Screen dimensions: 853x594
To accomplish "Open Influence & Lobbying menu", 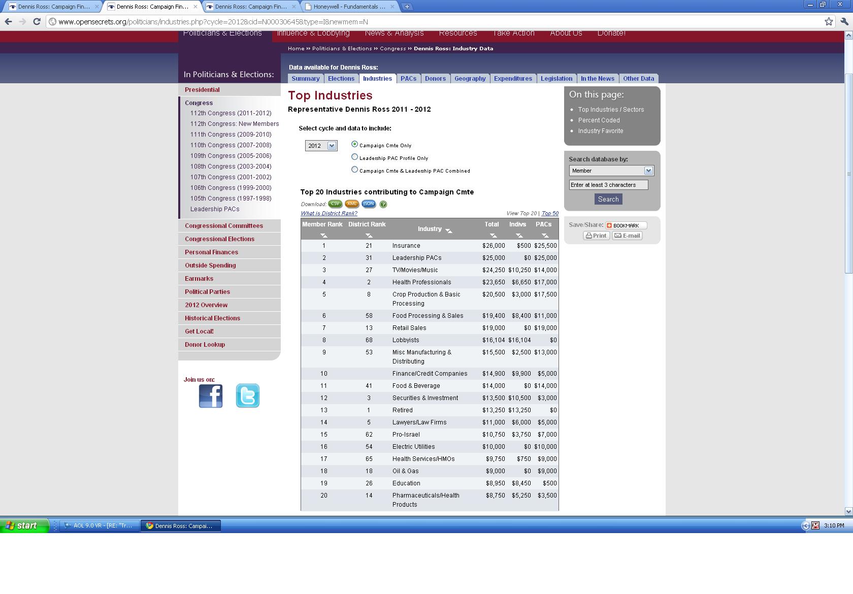I will (313, 34).
